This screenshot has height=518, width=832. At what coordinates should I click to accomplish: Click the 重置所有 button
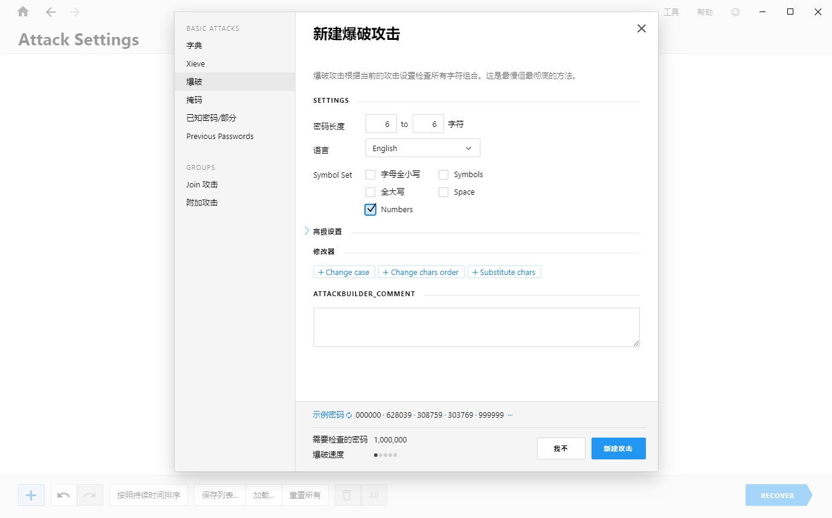(x=305, y=495)
